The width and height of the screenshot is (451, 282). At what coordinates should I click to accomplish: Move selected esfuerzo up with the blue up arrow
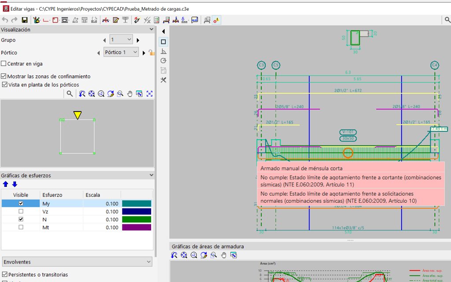point(5,184)
